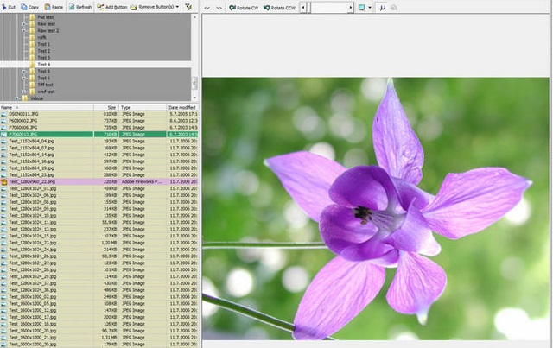Rotate the image counter-clockwise
The width and height of the screenshot is (553, 348).
click(x=281, y=7)
